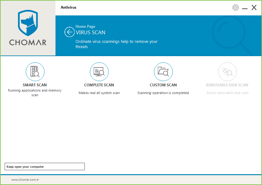This screenshot has height=185, width=262.
Task: Start scan via Smart Scan icon
Action: tap(35, 72)
